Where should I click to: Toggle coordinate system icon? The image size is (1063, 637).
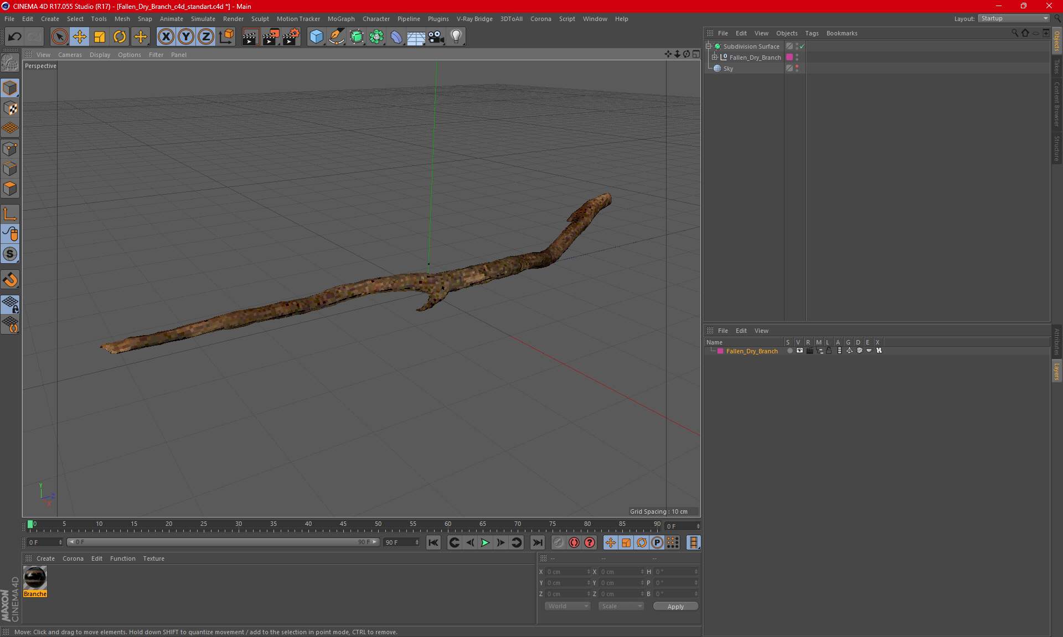click(x=226, y=37)
